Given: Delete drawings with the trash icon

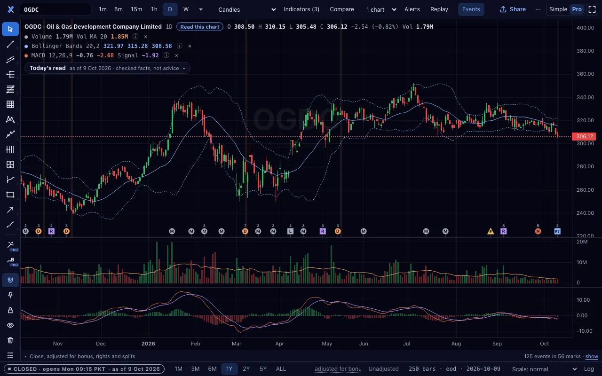Looking at the screenshot, I should [10, 340].
